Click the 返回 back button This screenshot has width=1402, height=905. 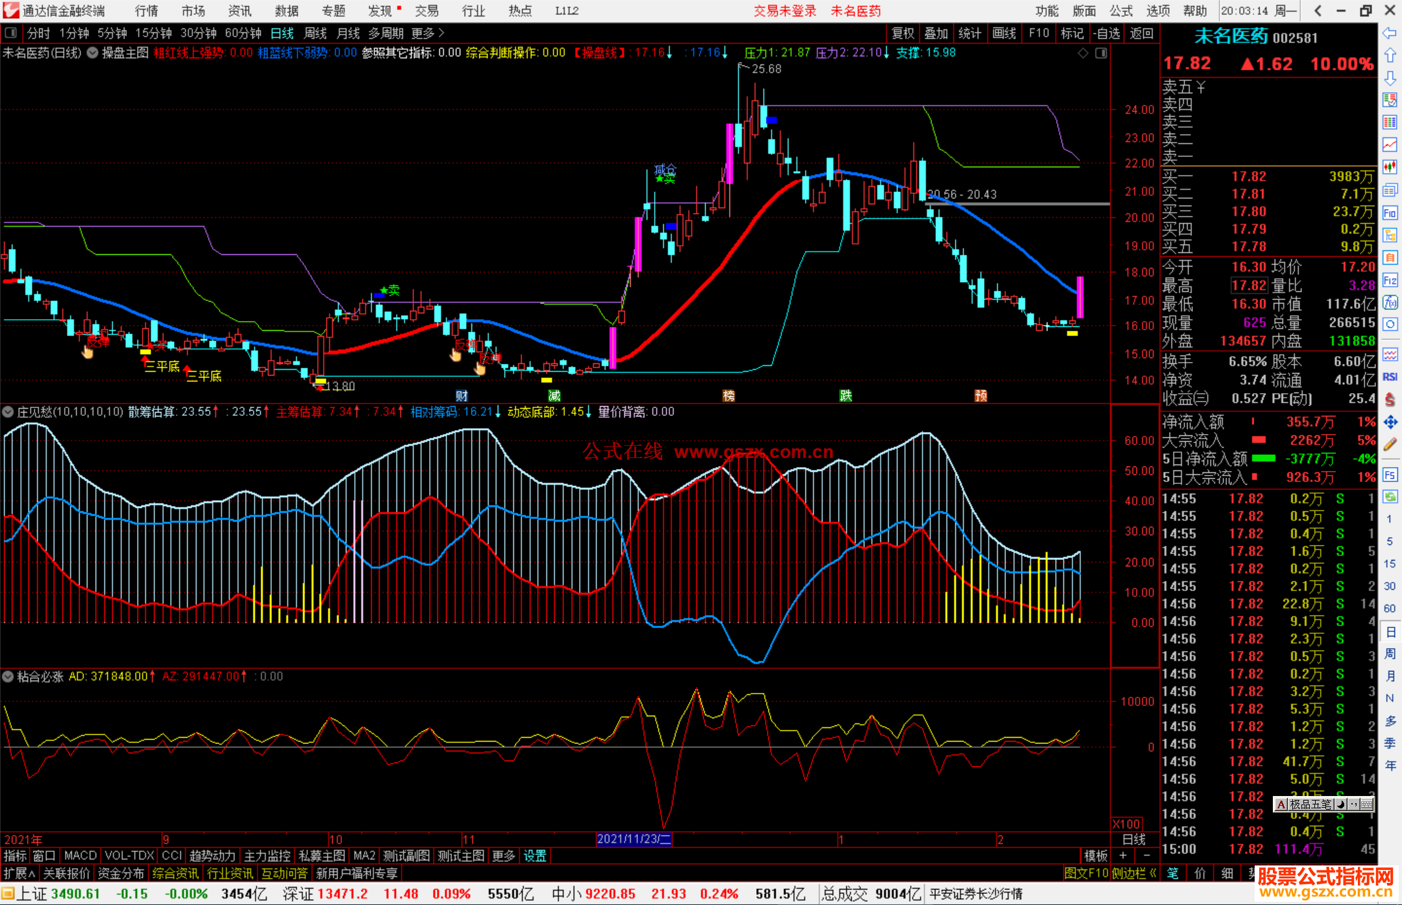coord(1141,33)
